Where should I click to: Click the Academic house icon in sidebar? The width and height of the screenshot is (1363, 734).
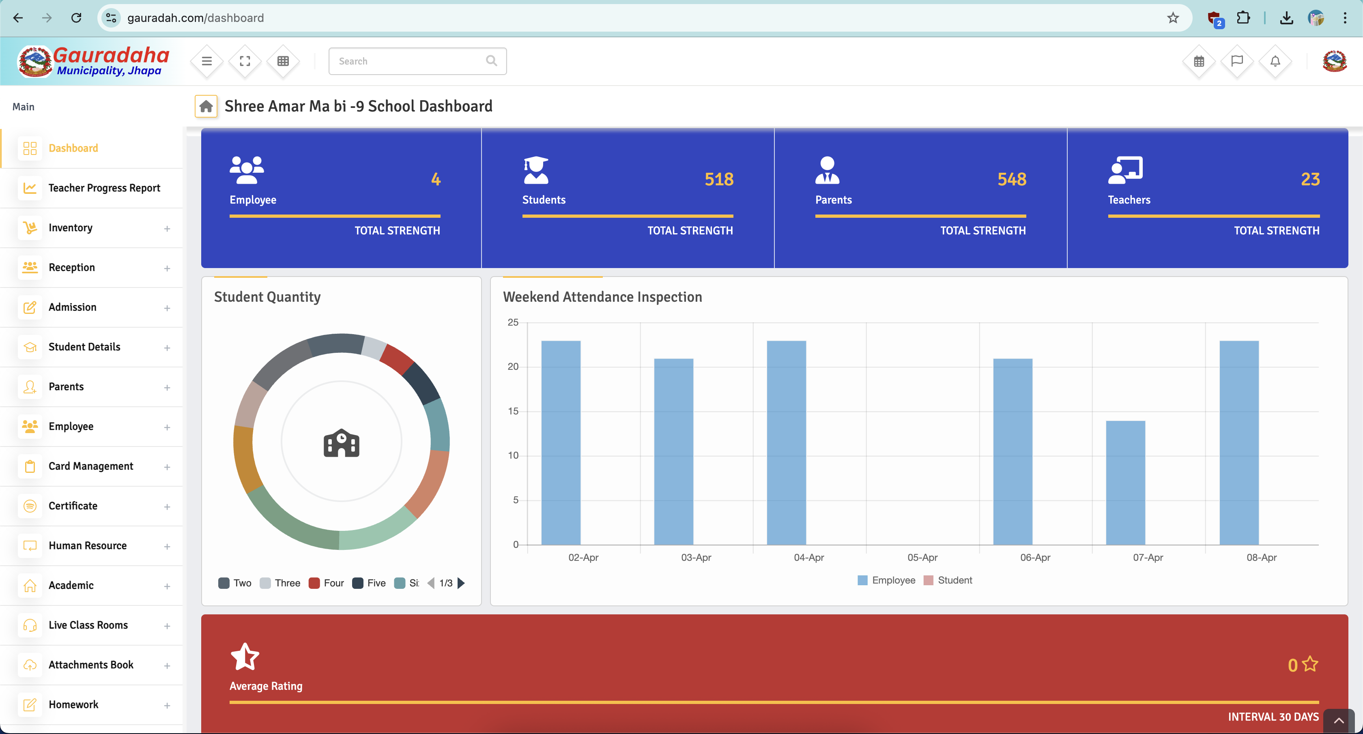coord(30,586)
